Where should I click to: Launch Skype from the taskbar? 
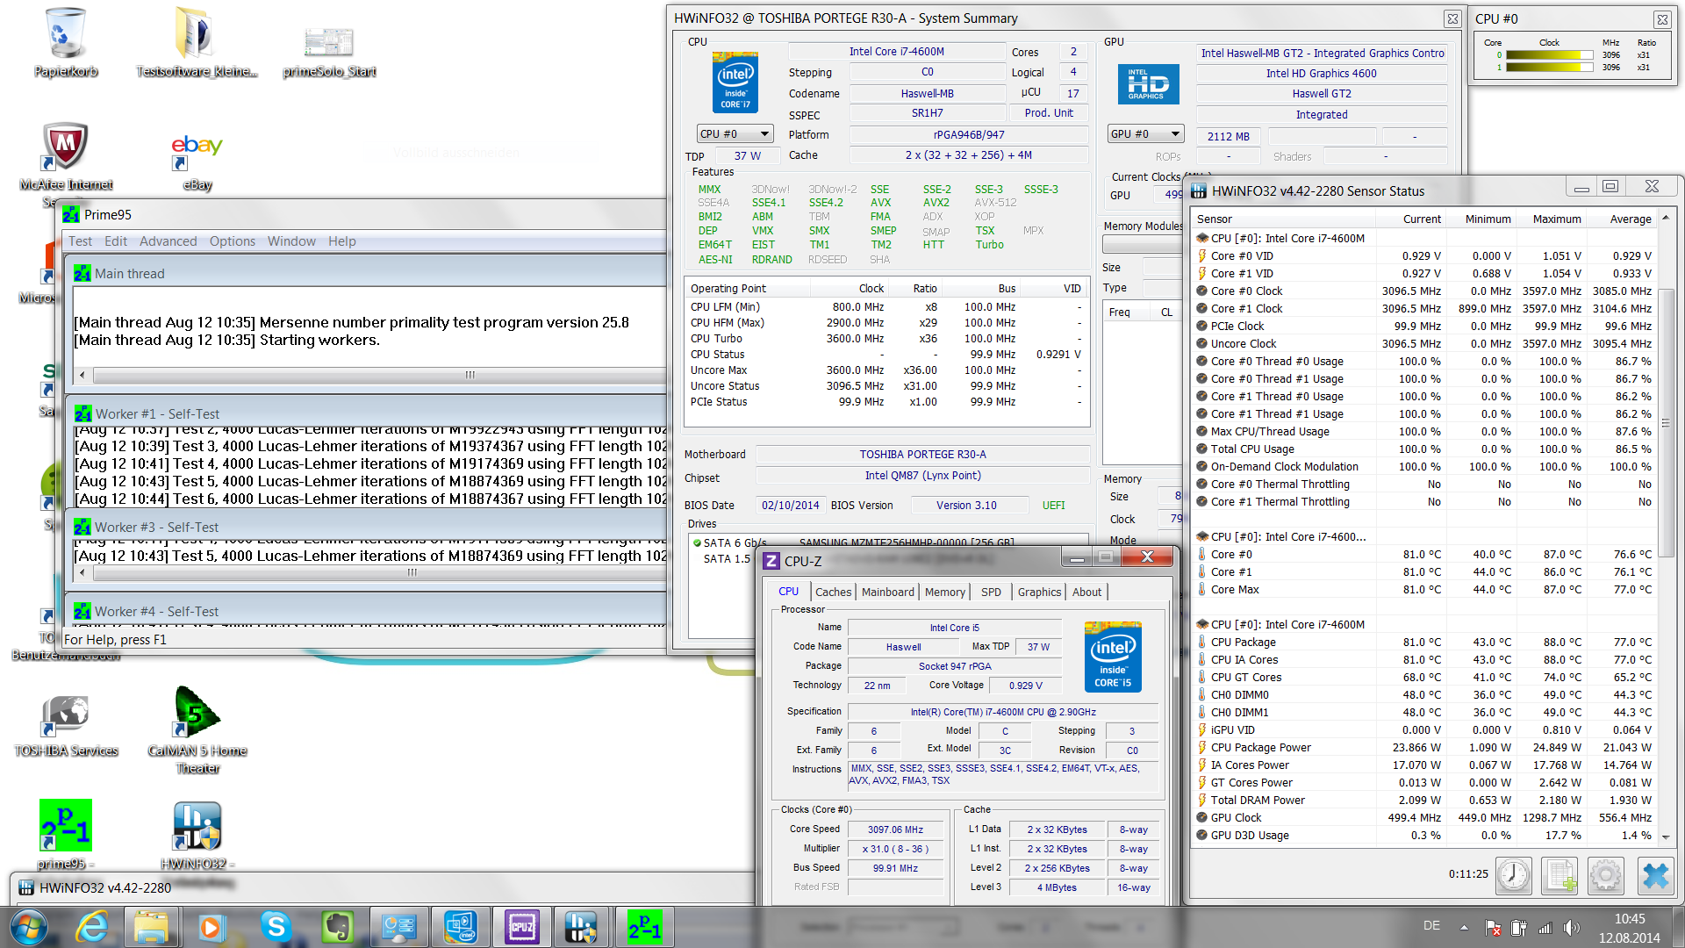tap(276, 927)
